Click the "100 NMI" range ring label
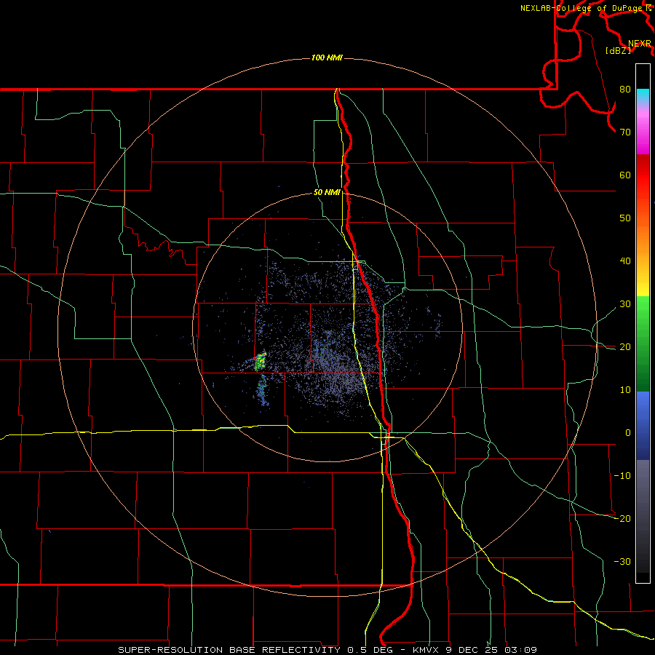The image size is (655, 655). point(327,57)
